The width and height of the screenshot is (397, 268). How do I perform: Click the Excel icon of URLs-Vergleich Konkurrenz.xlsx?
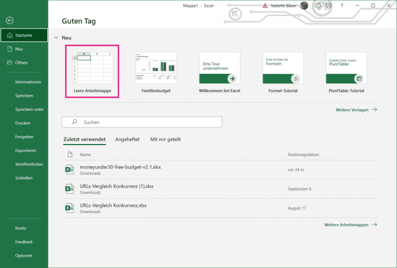coord(70,208)
